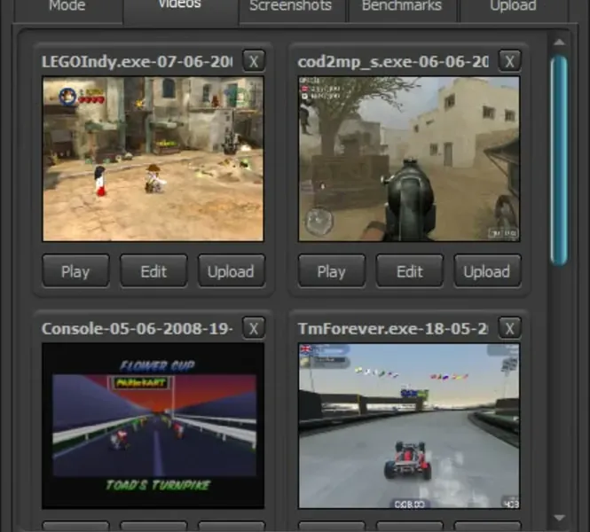This screenshot has width=590, height=532.
Task: Click the TmForever.exe-18-05 file name
Action: (393, 329)
